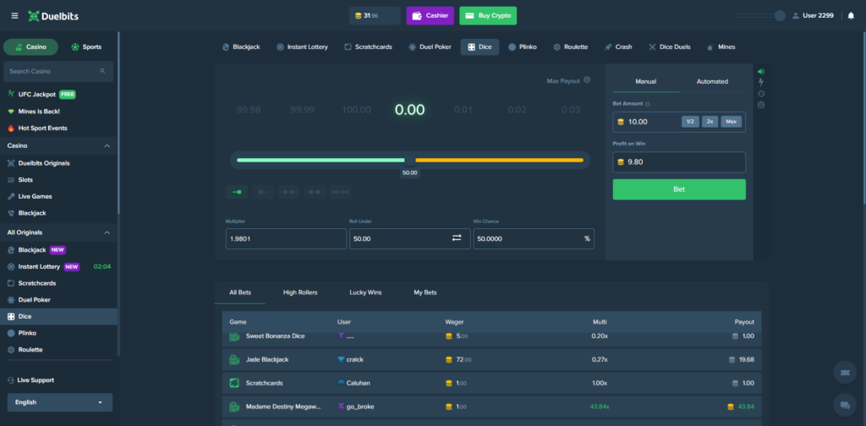Click the Bet Amount input field
This screenshot has height=426, width=866.
[x=679, y=122]
